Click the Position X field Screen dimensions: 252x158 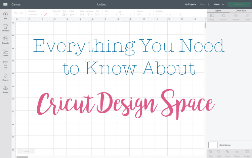point(163,14)
